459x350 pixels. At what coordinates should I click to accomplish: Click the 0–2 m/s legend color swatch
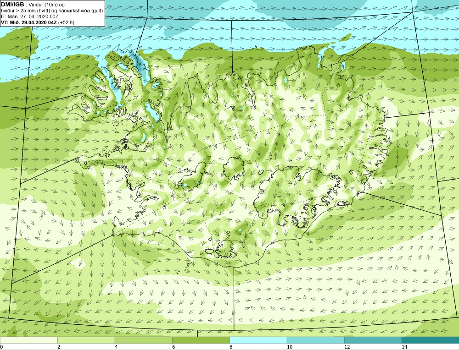[x=28, y=340]
